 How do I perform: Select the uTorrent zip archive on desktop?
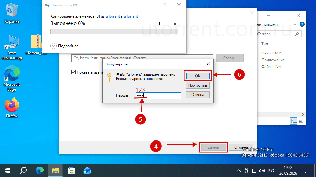point(36,44)
